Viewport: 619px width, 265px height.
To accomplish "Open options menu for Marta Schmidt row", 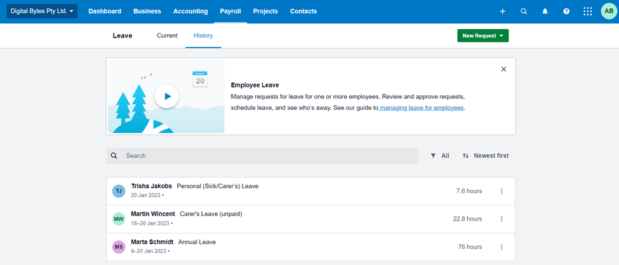I will pos(502,247).
